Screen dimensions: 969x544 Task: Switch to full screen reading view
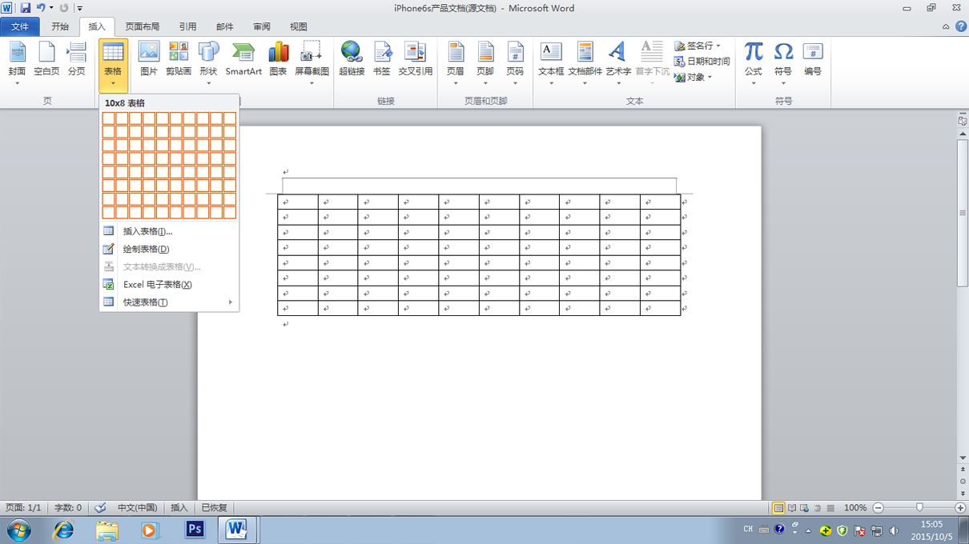click(x=792, y=508)
